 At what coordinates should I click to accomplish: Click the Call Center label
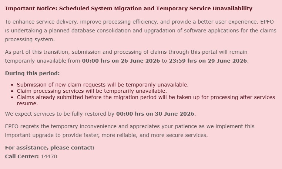[x=22, y=156]
